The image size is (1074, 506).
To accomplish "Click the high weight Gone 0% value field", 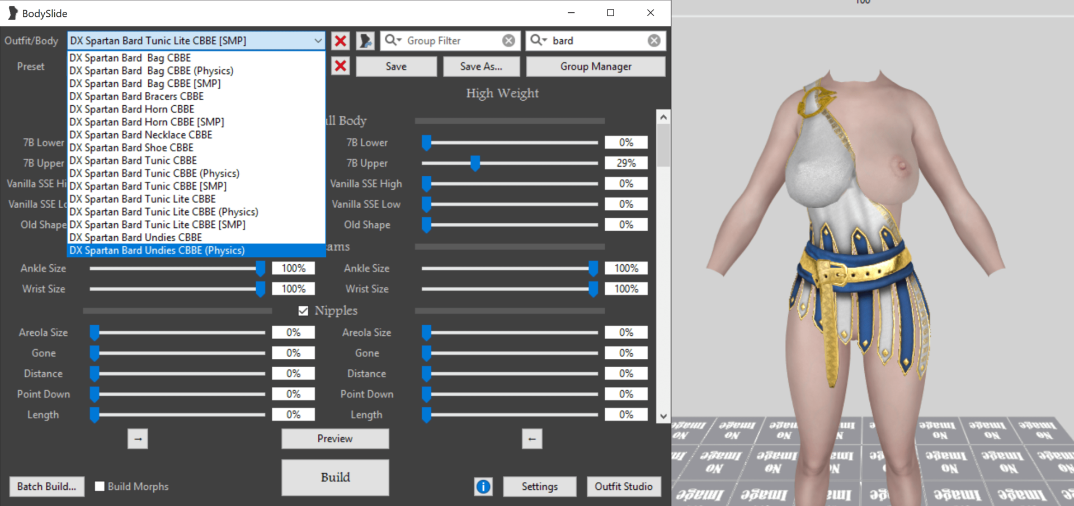I will (626, 353).
